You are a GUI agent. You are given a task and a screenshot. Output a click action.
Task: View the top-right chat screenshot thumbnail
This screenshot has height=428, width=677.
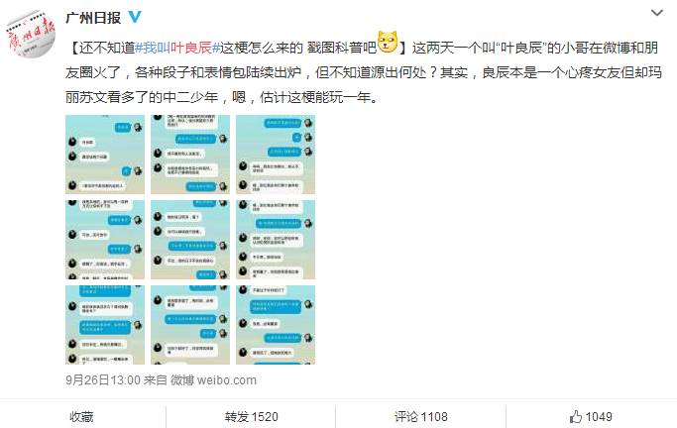(x=276, y=155)
